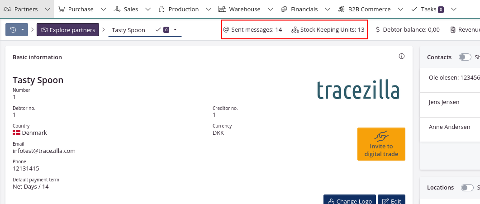Click the handshake Invite to digital trade tile
The width and height of the screenshot is (480, 204).
pyautogui.click(x=381, y=144)
